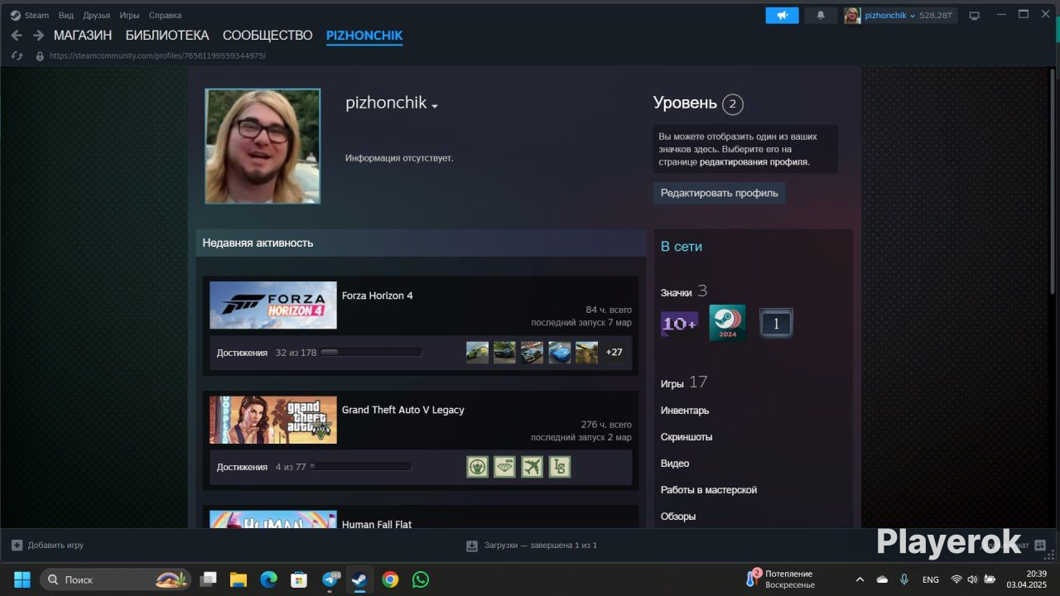Open the Видео link
This screenshot has height=596, width=1060.
point(675,464)
